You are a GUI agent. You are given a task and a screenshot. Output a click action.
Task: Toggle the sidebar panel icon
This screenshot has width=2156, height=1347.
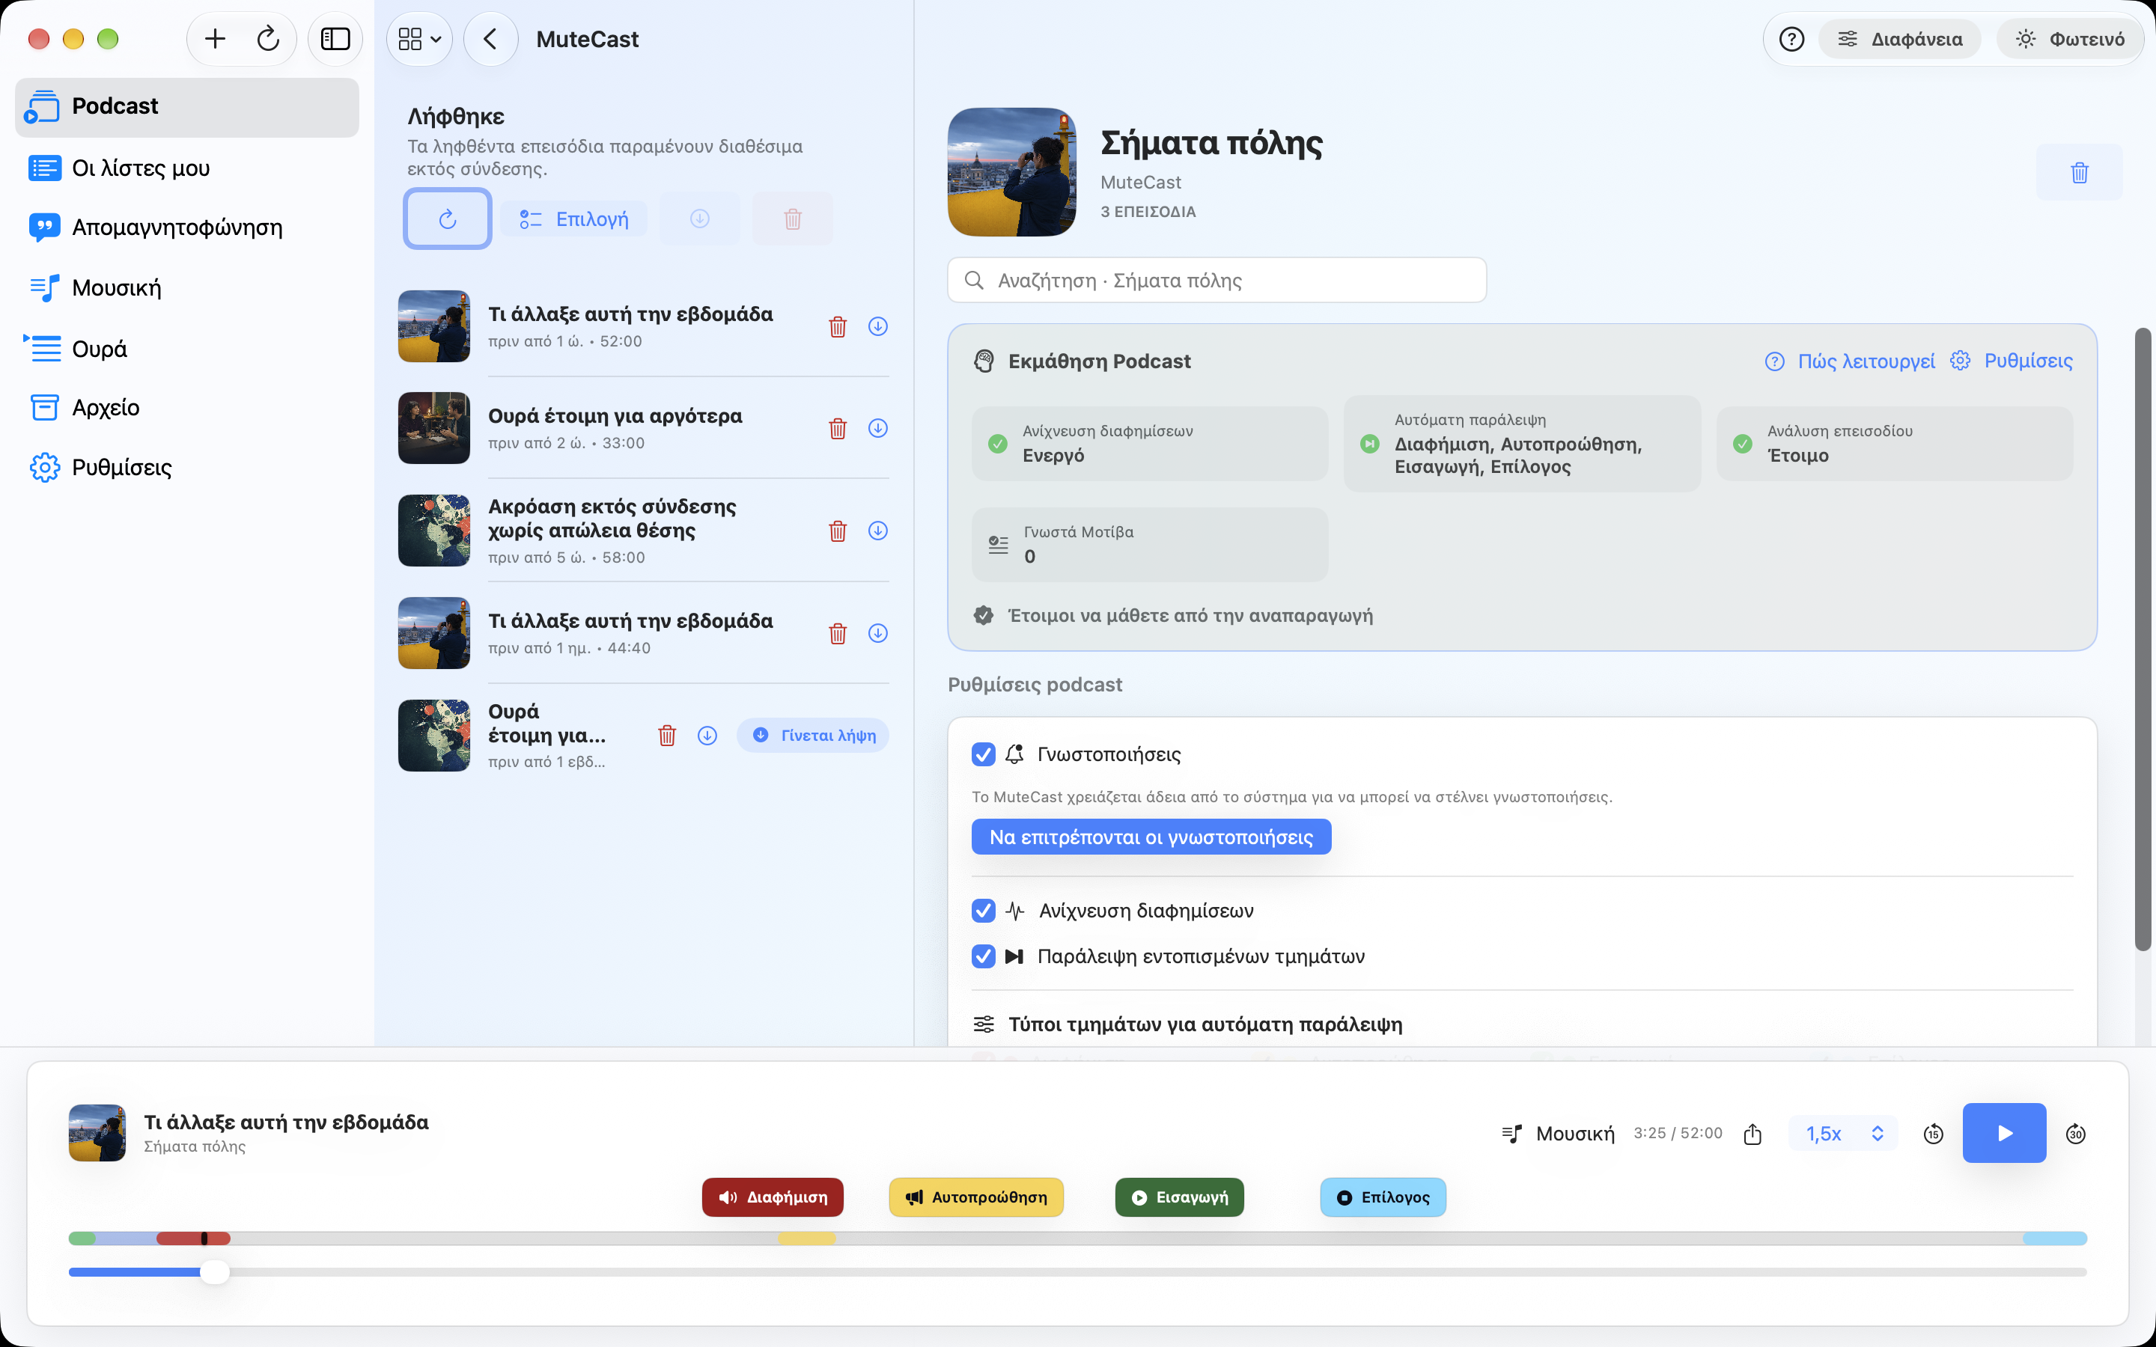click(335, 39)
